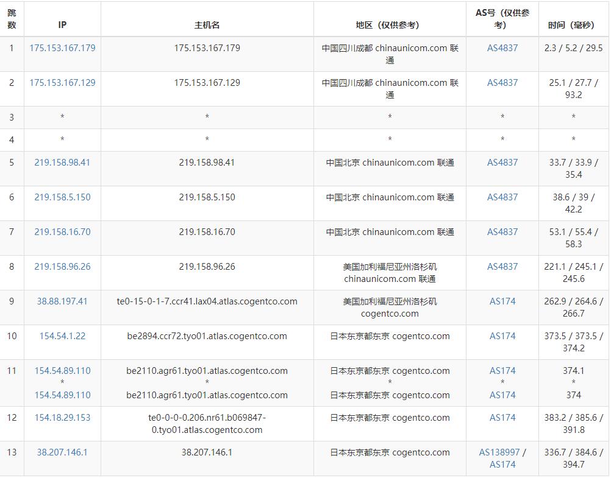The height and width of the screenshot is (478, 611).
Task: Select hostname text 38.207.146.1
Action: coord(207,452)
